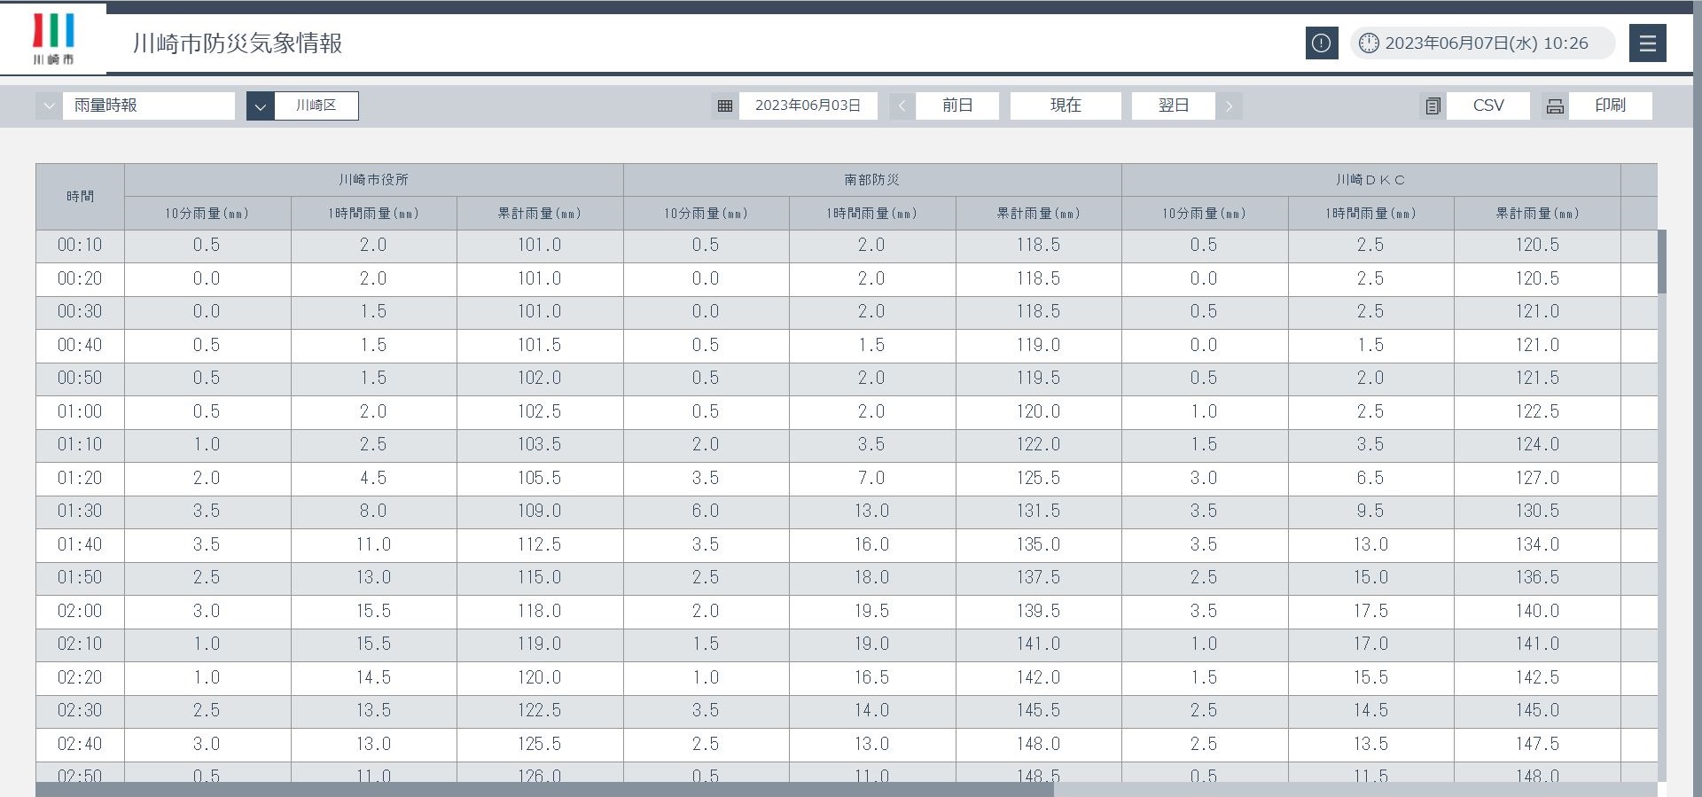Expand the 雨量時報 dropdown arrow
1702x797 pixels.
click(x=49, y=105)
